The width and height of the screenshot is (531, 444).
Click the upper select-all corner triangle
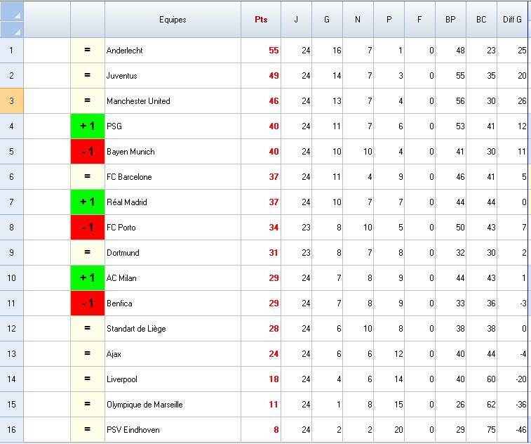pyautogui.click(x=12, y=11)
